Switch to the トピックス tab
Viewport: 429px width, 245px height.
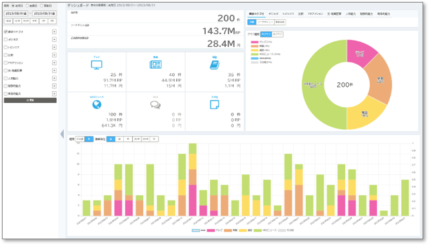point(288,14)
